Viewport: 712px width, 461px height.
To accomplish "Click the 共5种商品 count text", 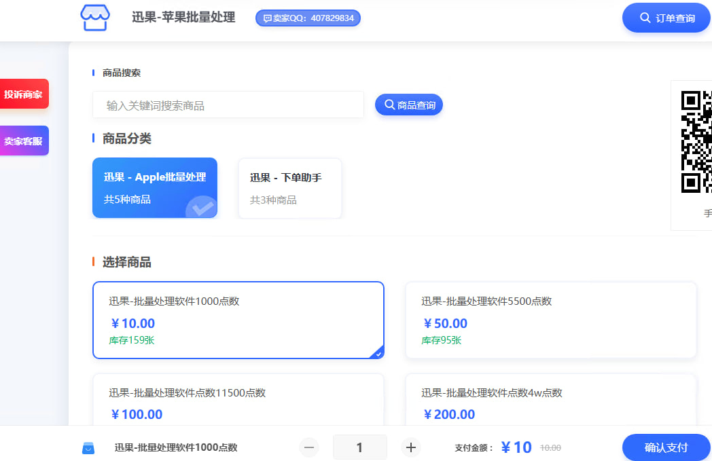I will 127,199.
